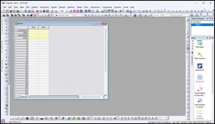
Task: Toggle Underline formatting
Action: [92, 15]
